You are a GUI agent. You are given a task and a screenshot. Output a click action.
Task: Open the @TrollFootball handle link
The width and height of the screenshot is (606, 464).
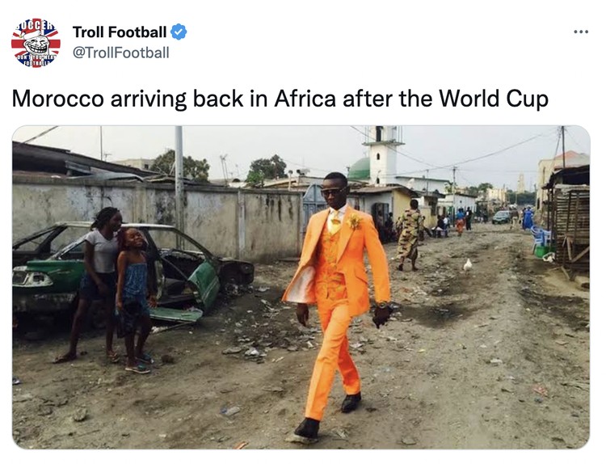[121, 53]
